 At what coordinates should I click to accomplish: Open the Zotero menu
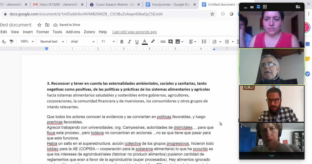(89, 32)
